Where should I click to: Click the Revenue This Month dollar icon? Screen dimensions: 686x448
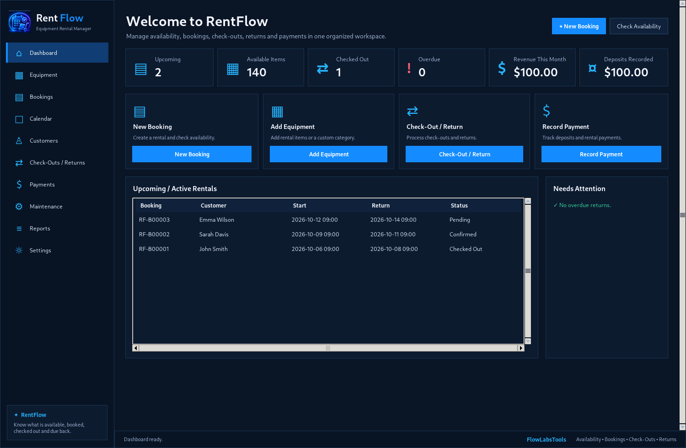502,68
